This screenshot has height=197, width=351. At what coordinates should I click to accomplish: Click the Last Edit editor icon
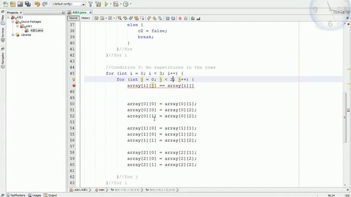click(97, 18)
